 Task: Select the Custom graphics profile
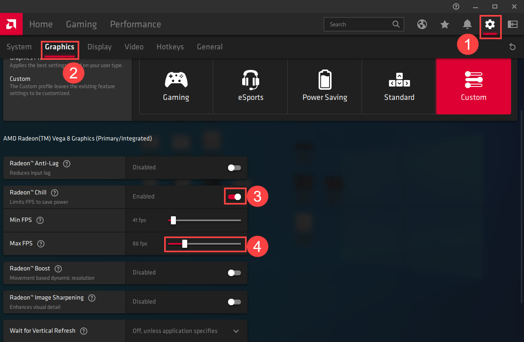[473, 86]
